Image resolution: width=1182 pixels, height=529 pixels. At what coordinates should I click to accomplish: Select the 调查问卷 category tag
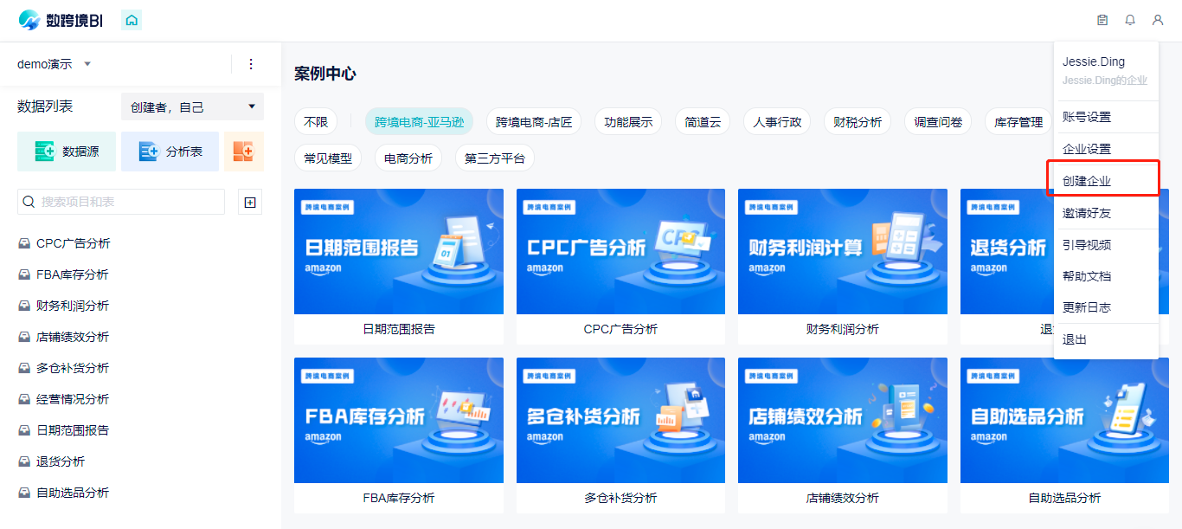(938, 122)
